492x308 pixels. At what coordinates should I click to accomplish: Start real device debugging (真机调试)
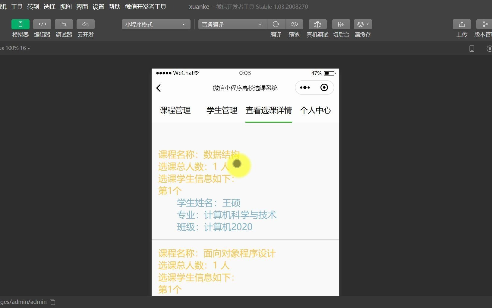pyautogui.click(x=317, y=24)
